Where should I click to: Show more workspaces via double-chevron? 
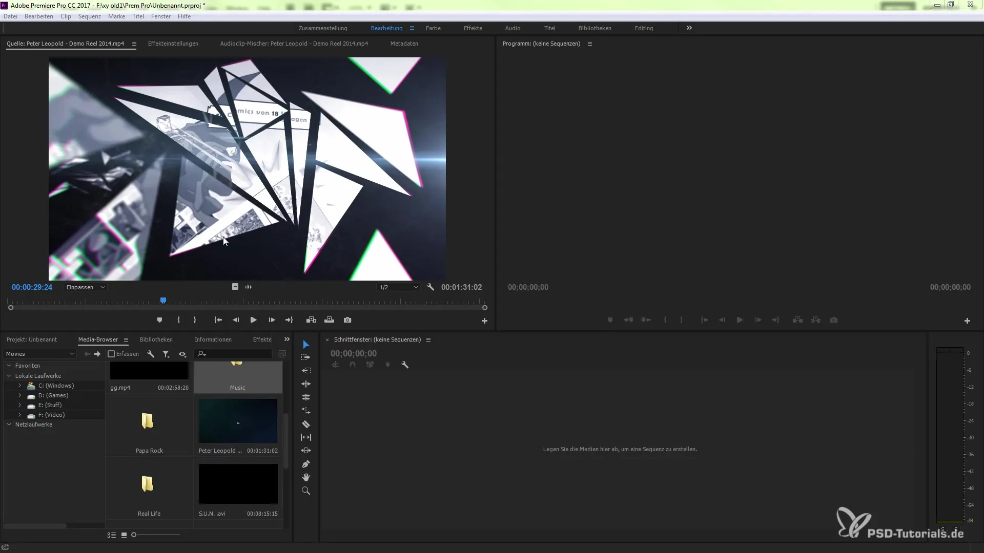point(689,28)
